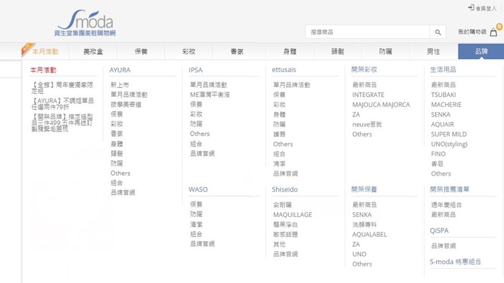Click UNO under 開架保養
The height and width of the screenshot is (283, 504).
point(359,254)
